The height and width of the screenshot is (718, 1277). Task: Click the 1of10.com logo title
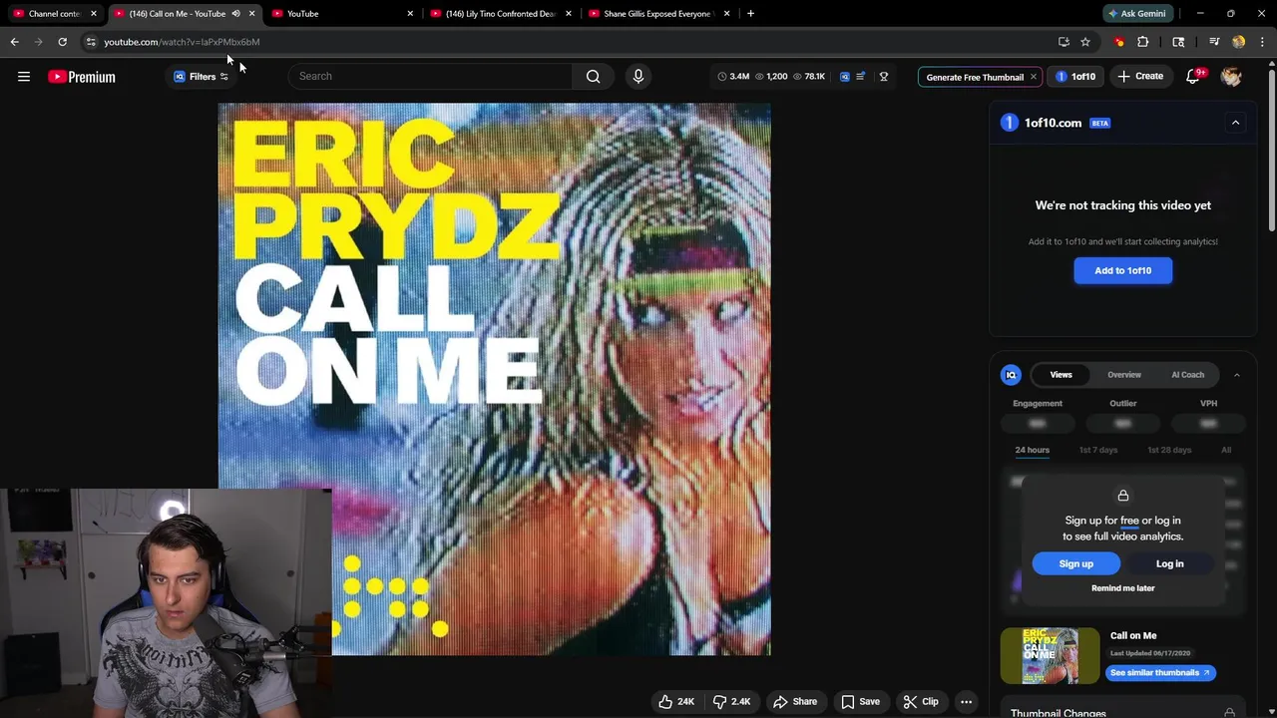pos(1042,123)
